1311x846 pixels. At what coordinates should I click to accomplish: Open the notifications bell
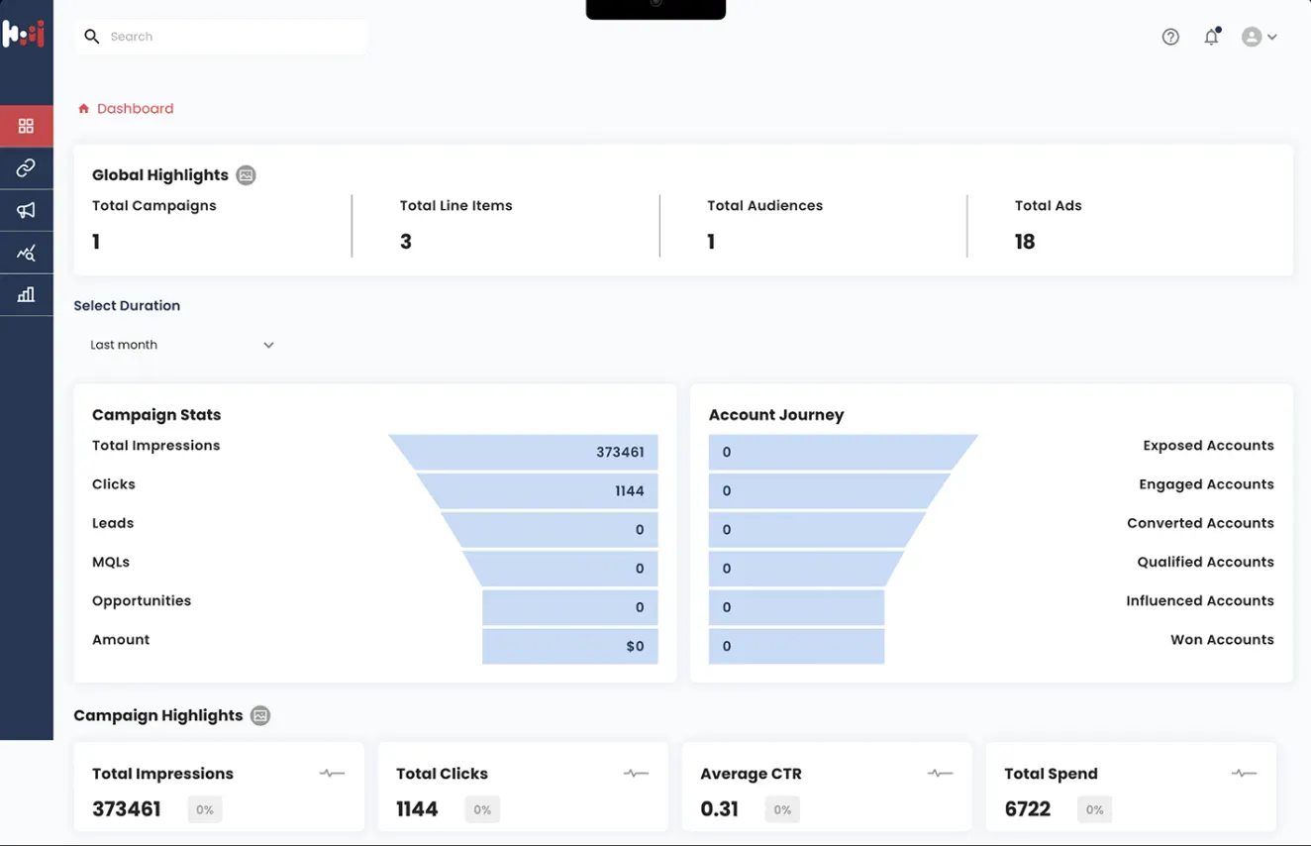tap(1210, 37)
